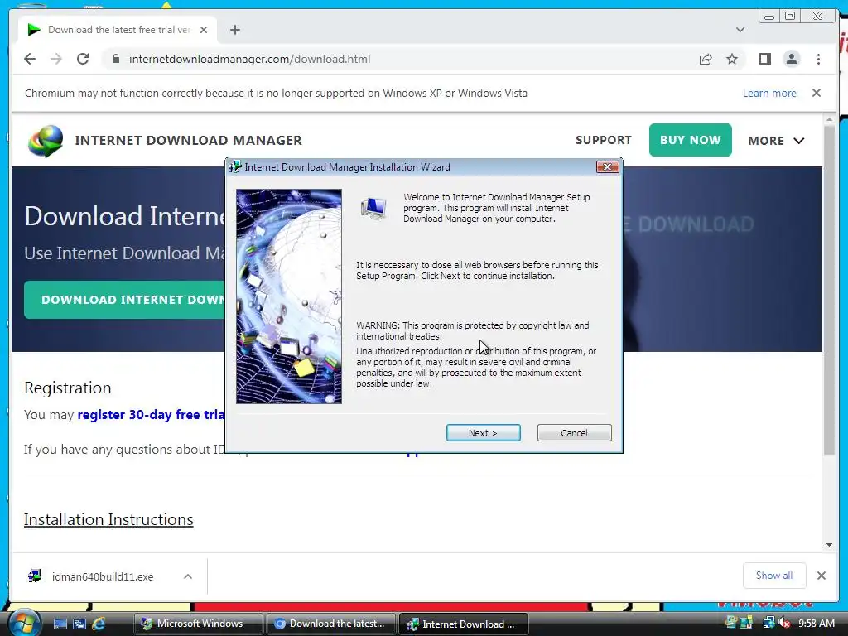Click Next in the IDM installation wizard
848x636 pixels.
click(483, 432)
